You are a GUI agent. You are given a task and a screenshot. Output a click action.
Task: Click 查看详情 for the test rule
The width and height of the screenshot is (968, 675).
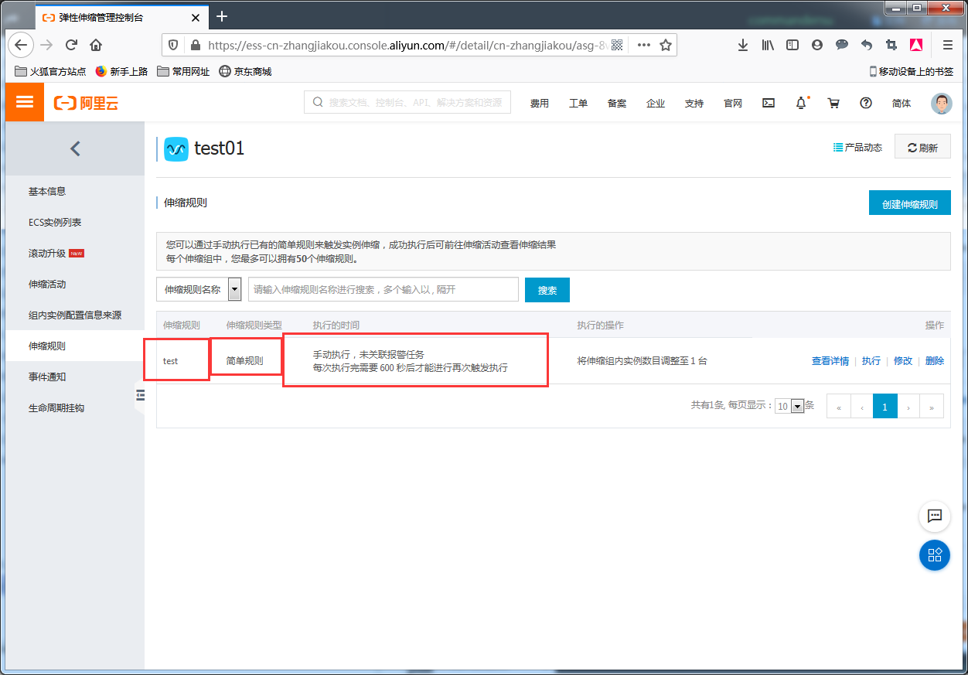pos(830,361)
